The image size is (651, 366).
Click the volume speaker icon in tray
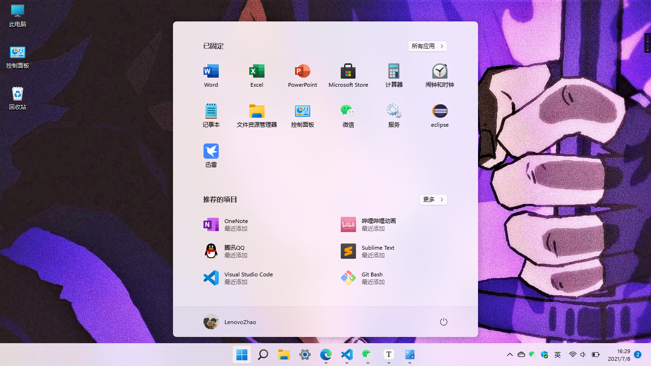pos(583,355)
